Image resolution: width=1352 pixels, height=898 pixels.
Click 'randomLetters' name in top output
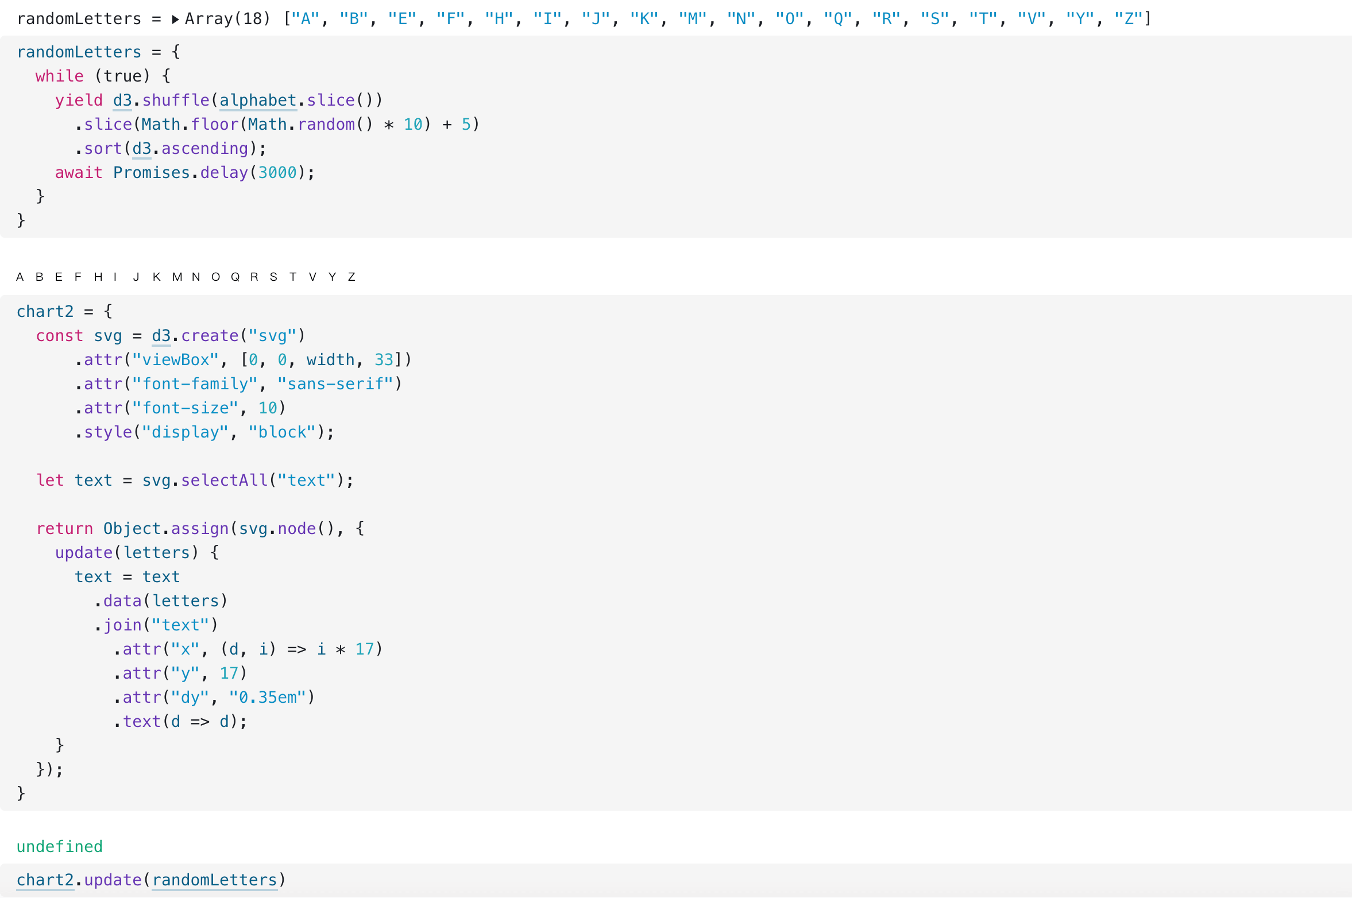pos(79,19)
